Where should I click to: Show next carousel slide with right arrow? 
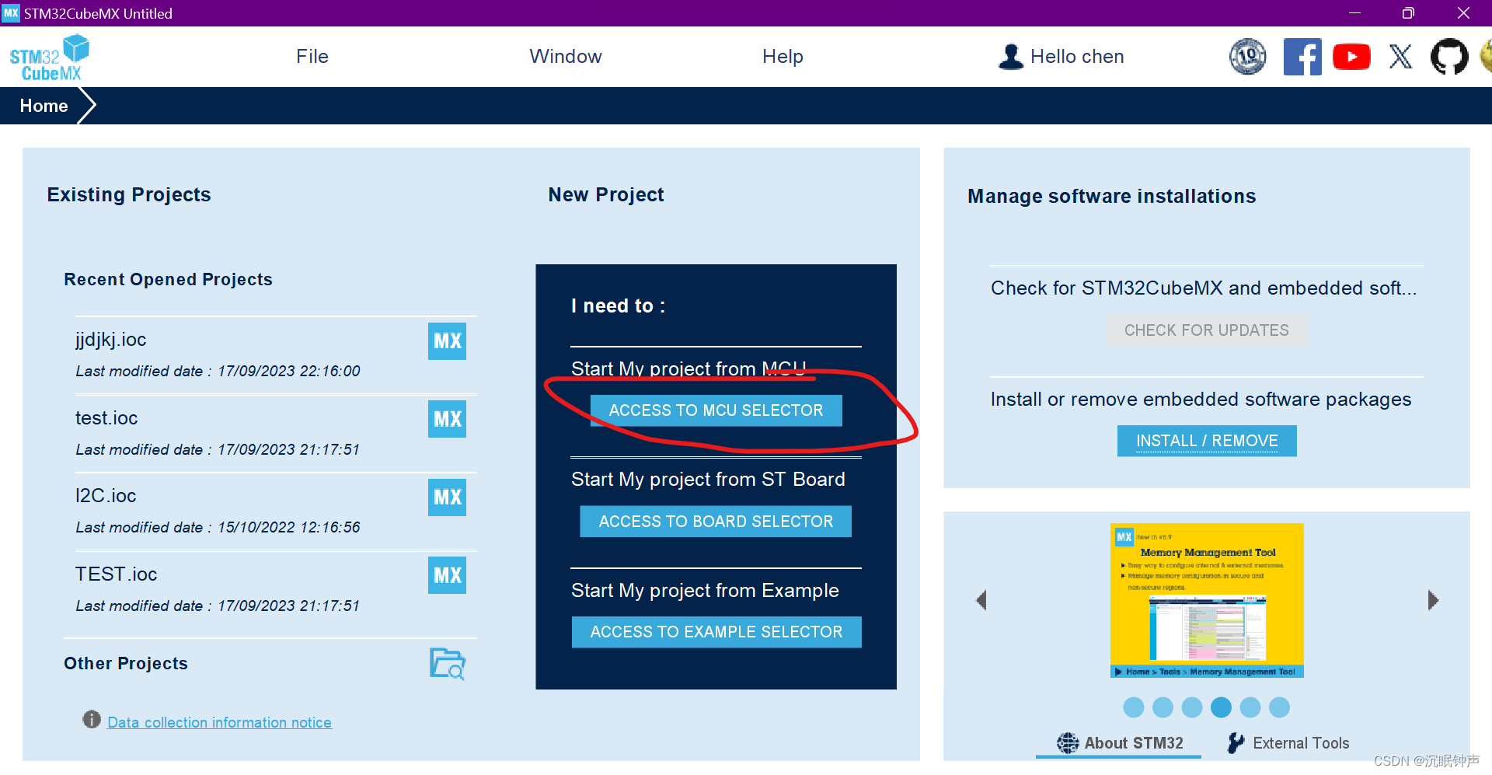point(1433,600)
